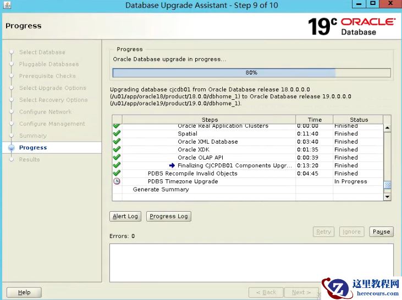The width and height of the screenshot is (402, 300).
Task: Click the Java window icon in title bar
Action: tap(6, 5)
